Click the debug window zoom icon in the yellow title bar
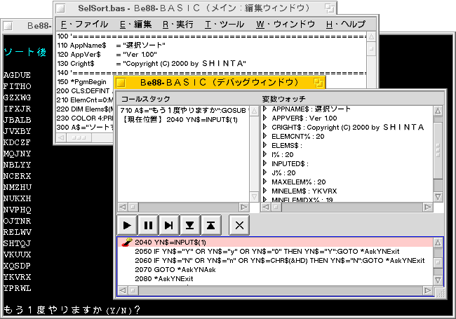Screen dimensions: 456x319 [x=318, y=83]
